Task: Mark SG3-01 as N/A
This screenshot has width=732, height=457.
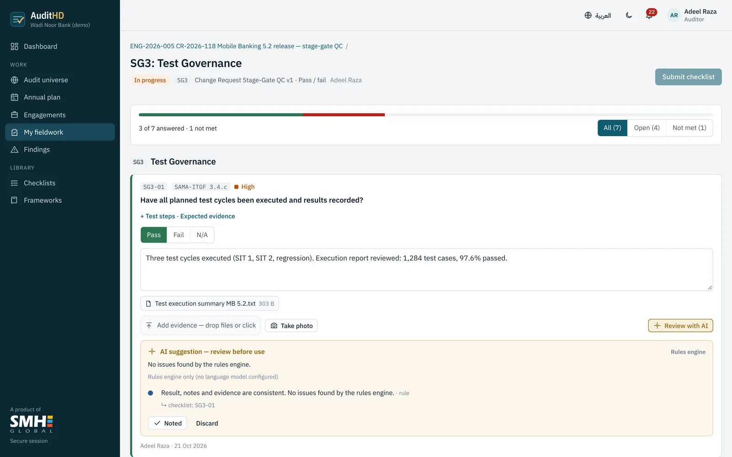Action: click(x=202, y=235)
